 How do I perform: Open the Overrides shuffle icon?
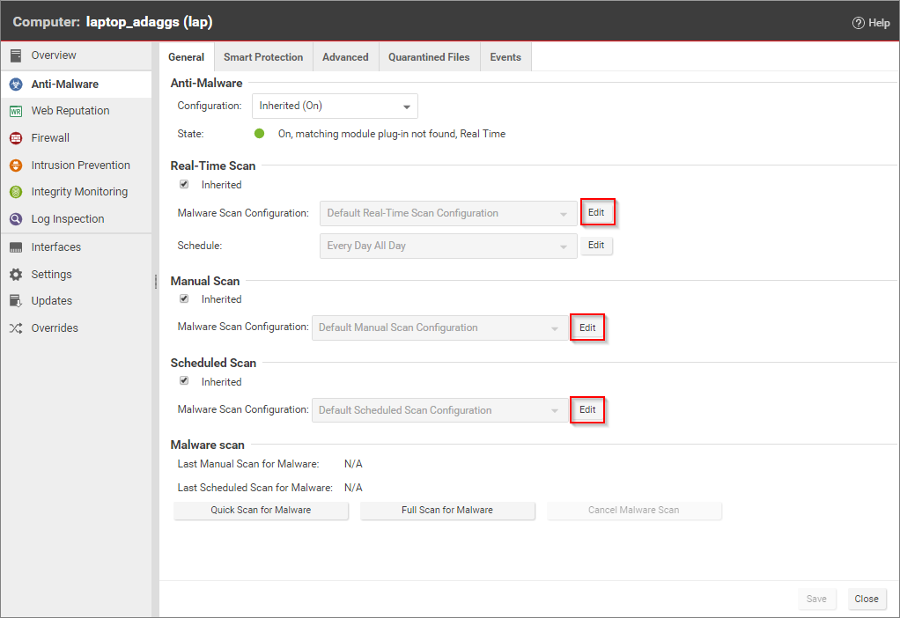tap(16, 328)
